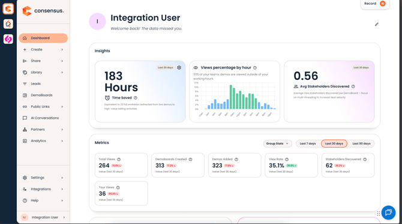Select the Last 30 days range option
This screenshot has width=402, height=224.
click(334, 144)
